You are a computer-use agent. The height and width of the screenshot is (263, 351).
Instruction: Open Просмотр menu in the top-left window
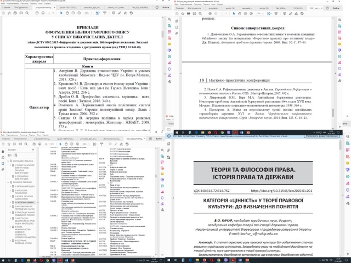point(24,4)
